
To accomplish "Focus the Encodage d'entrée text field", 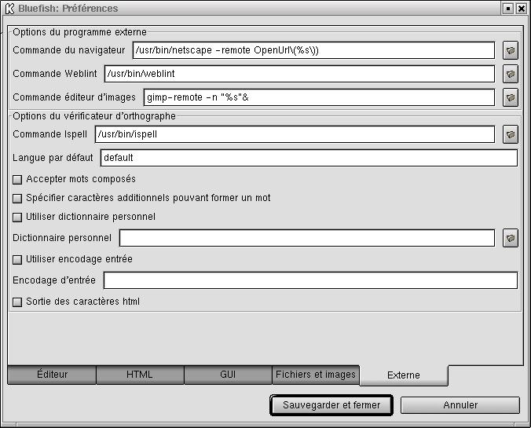I will [x=310, y=280].
